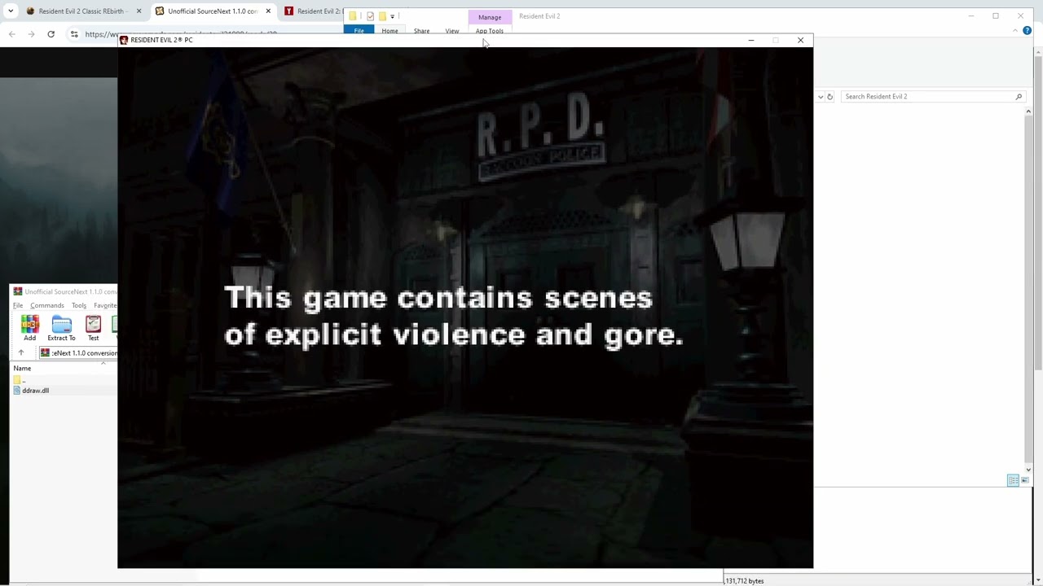Click the scroll down arrow in Explorer
The height and width of the screenshot is (586, 1043).
click(x=1028, y=470)
